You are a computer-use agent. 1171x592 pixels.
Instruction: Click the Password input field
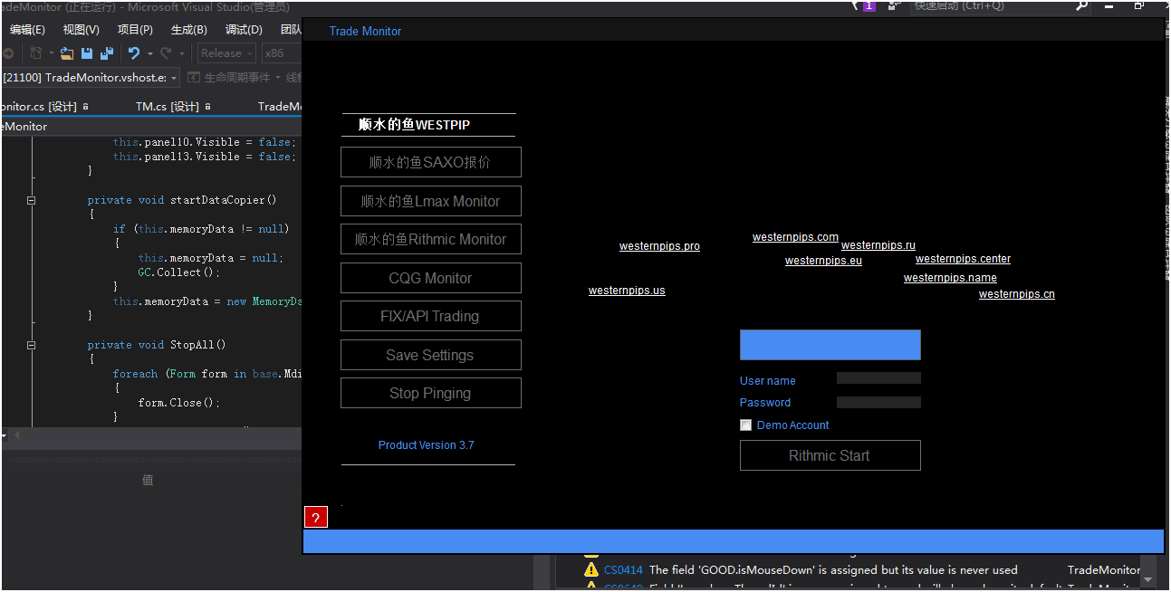click(878, 402)
